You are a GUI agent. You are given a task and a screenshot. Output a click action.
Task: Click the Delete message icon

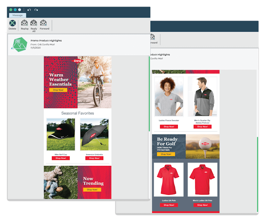click(13, 23)
